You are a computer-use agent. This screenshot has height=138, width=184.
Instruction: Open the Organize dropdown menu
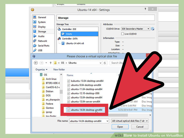pos(41,70)
